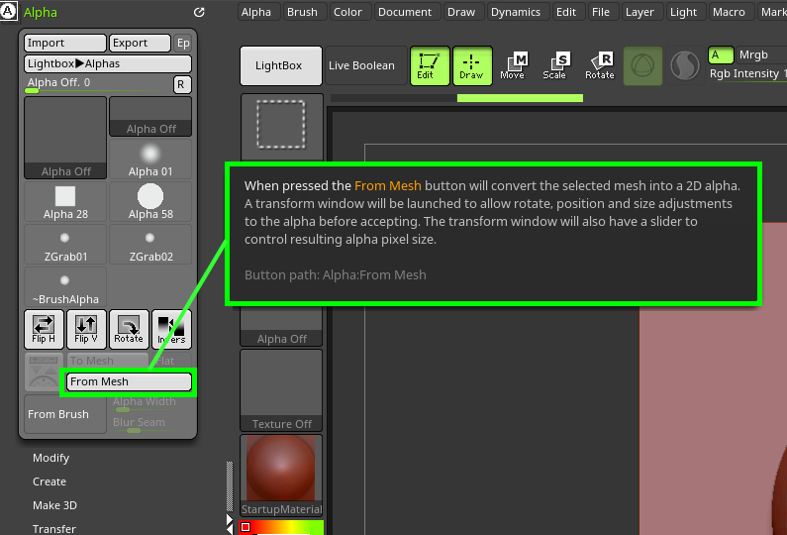Click the dimmed To Mesh button
This screenshot has height=535, width=787.
(108, 361)
